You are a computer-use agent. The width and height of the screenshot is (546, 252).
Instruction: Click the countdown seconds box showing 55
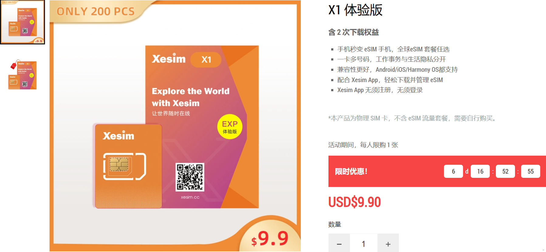pos(531,171)
